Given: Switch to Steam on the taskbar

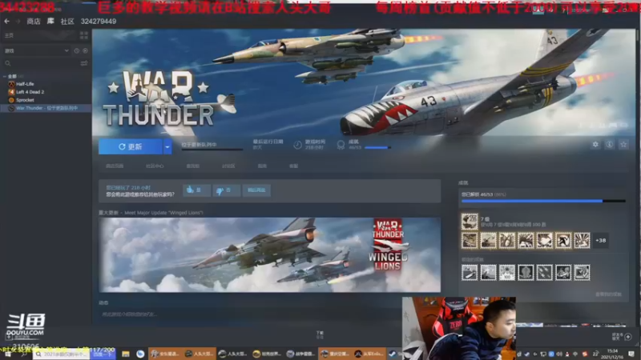Looking at the screenshot, I should (x=394, y=354).
